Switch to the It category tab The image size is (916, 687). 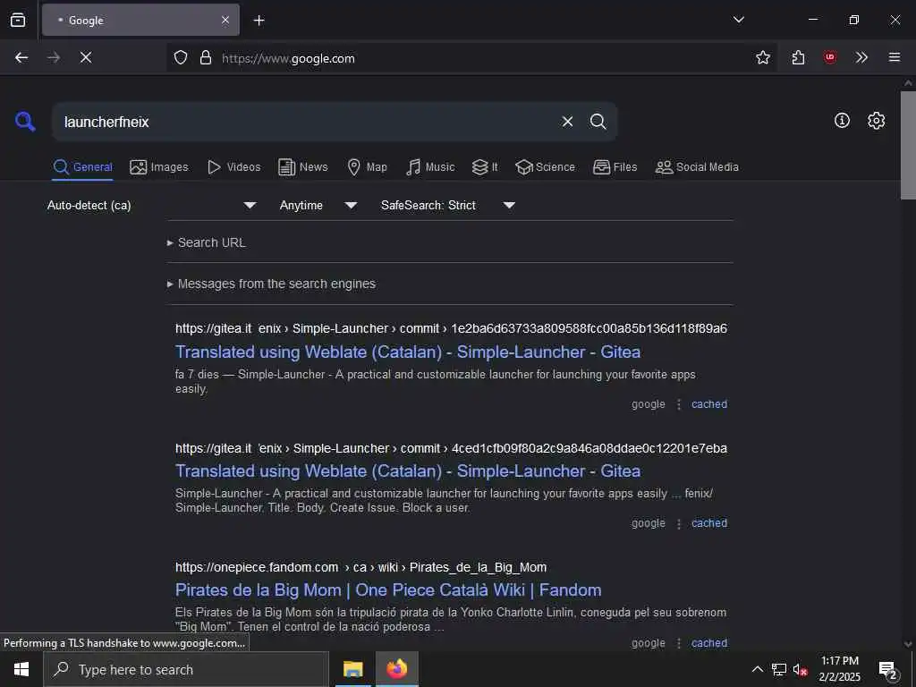[485, 167]
